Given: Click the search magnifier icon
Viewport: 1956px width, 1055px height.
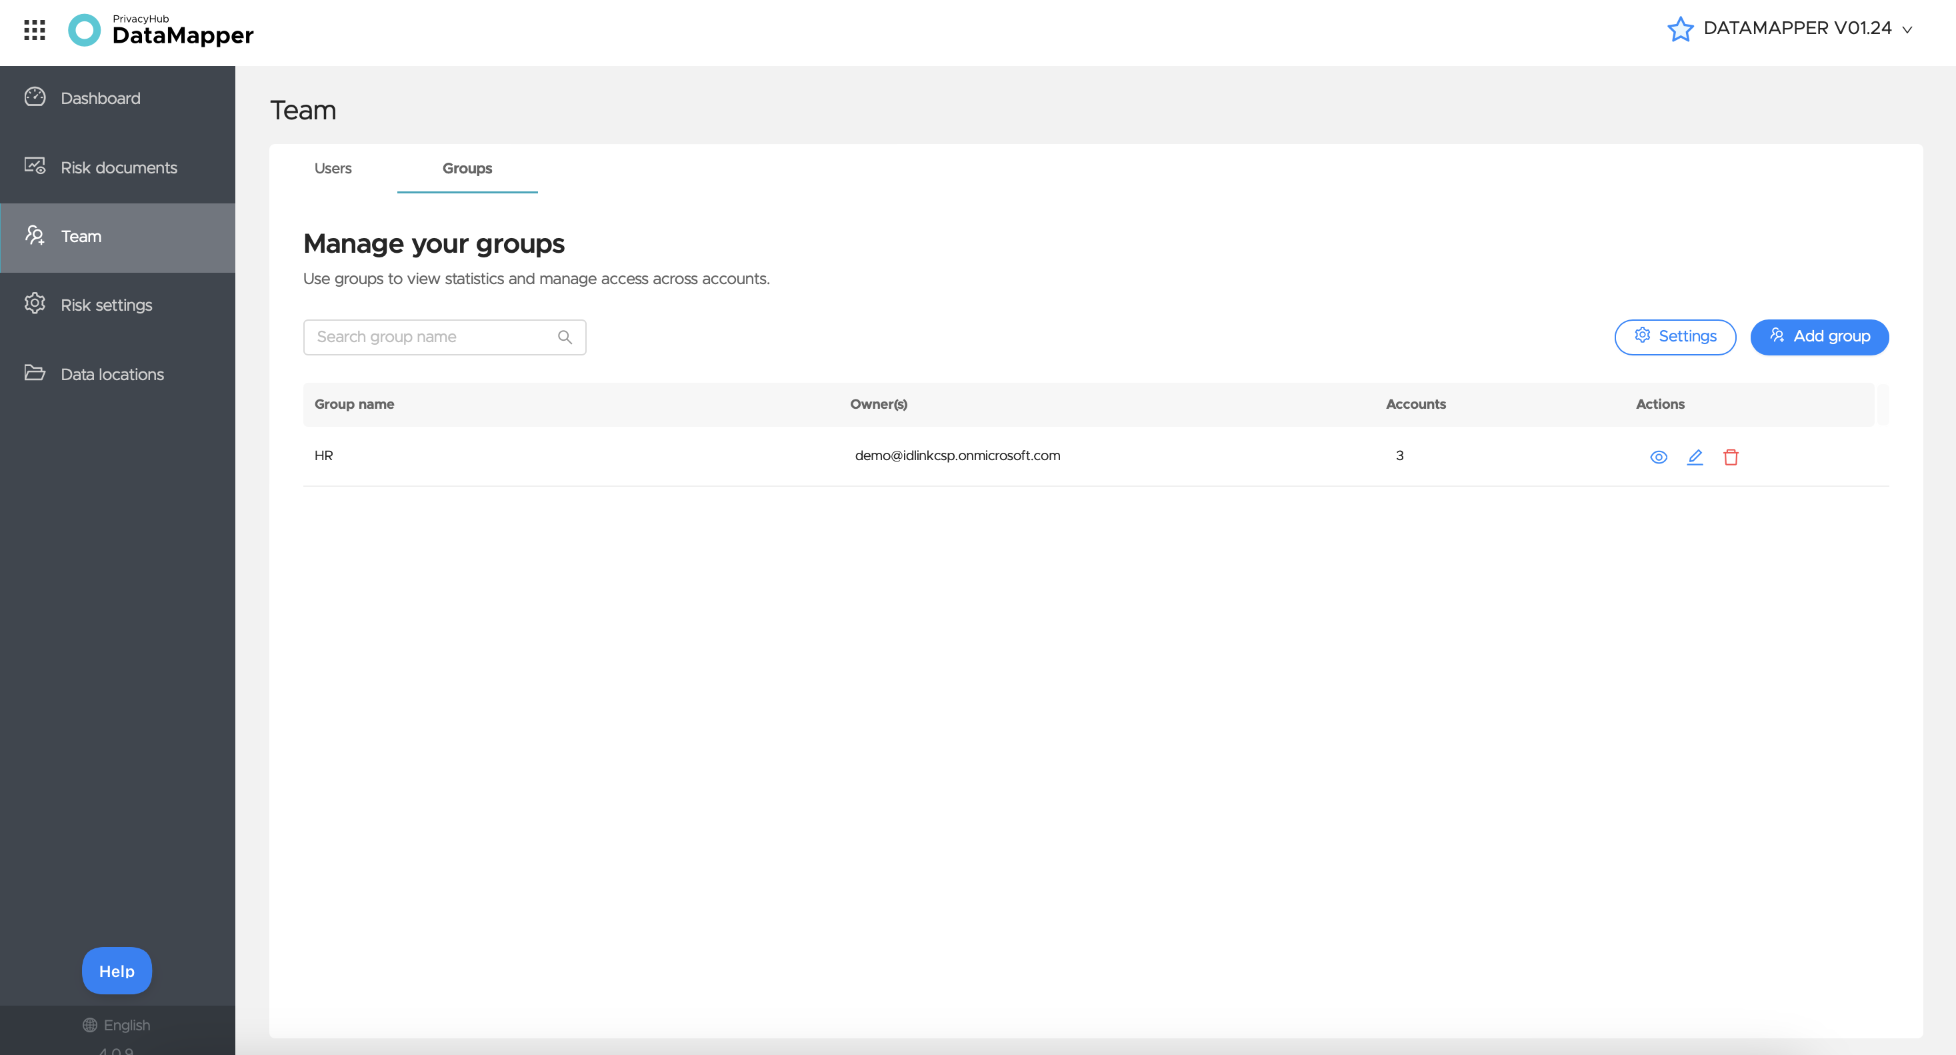Looking at the screenshot, I should click(x=565, y=337).
